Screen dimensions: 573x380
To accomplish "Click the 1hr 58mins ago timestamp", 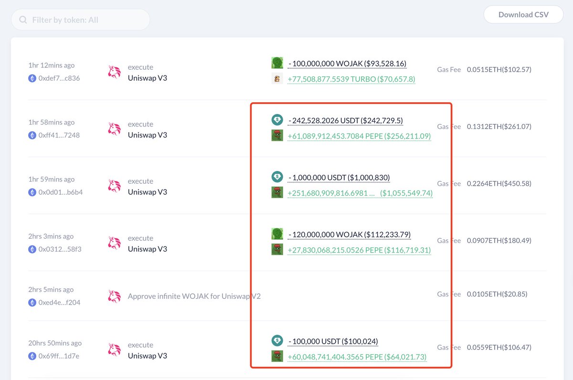I will (52, 123).
